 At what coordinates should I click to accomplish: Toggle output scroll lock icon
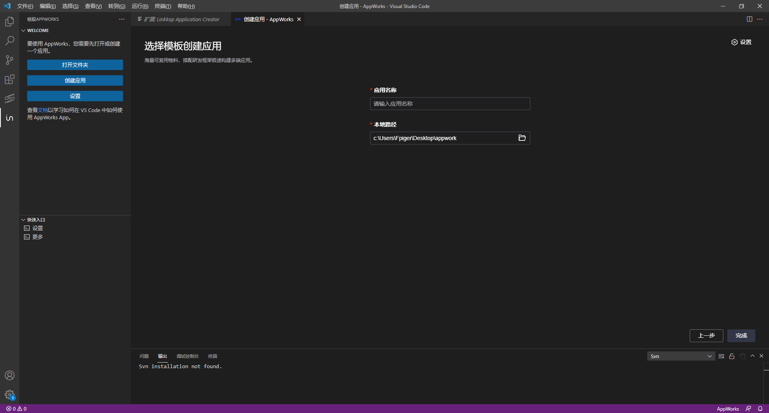click(x=732, y=356)
